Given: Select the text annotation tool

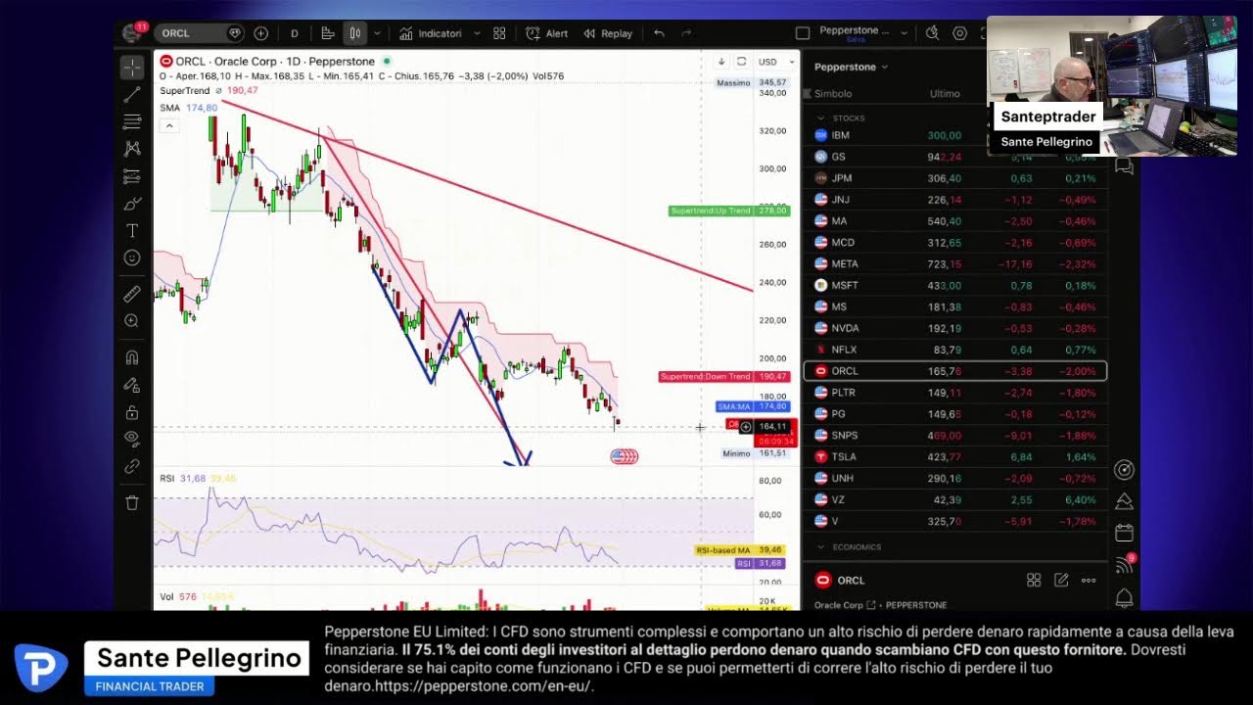Looking at the screenshot, I should pos(132,231).
